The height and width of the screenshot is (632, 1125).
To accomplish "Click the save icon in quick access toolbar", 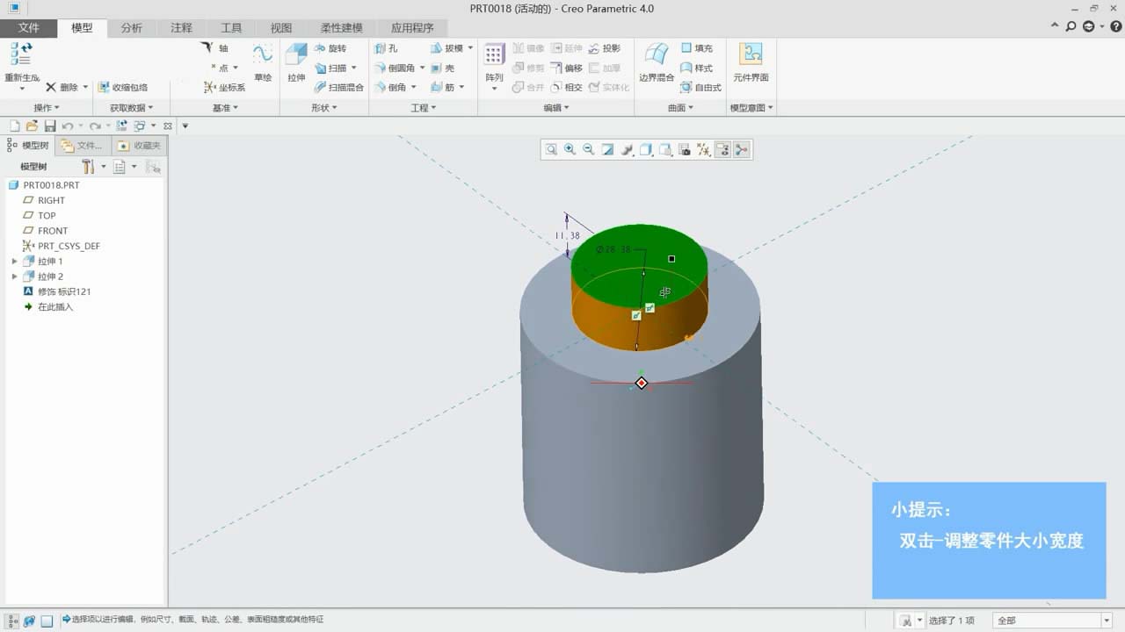I will tap(50, 126).
